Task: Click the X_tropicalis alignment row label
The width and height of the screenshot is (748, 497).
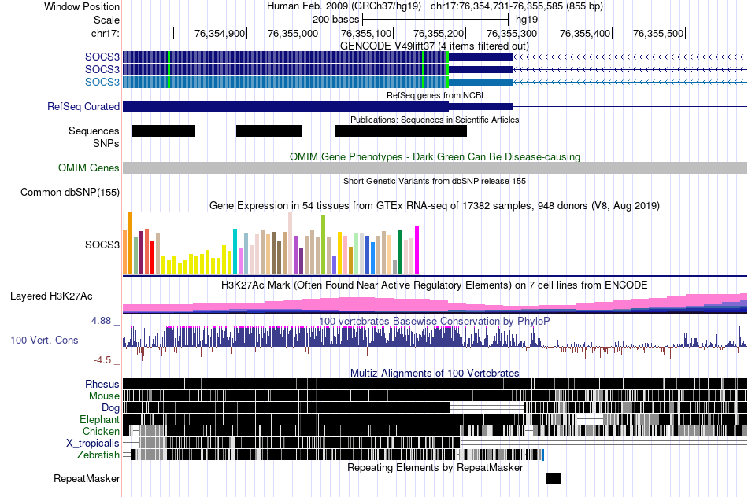Action: pyautogui.click(x=93, y=444)
